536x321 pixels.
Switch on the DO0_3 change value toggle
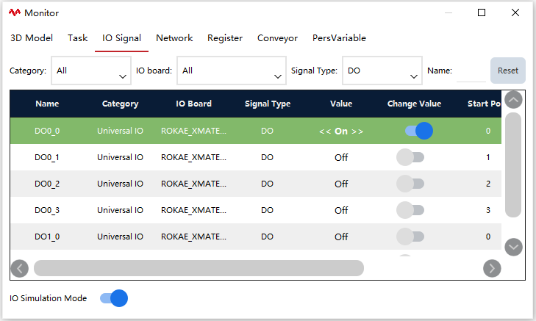pyautogui.click(x=410, y=210)
